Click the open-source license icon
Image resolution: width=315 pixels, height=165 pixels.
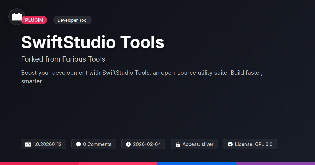coord(230,144)
